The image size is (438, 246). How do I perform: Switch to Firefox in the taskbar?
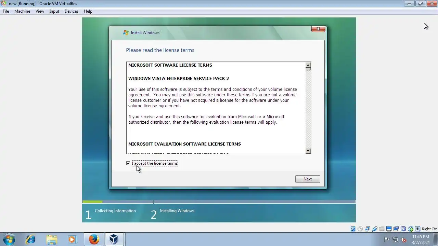(x=94, y=239)
